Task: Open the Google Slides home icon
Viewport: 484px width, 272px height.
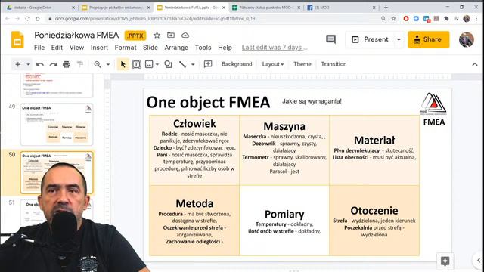Action: tap(17, 40)
